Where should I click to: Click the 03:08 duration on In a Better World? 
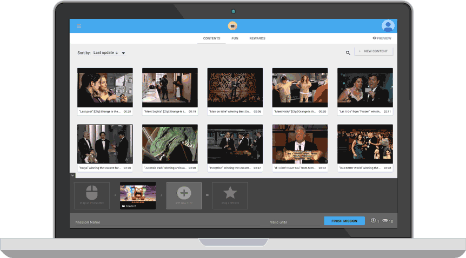pyautogui.click(x=387, y=168)
